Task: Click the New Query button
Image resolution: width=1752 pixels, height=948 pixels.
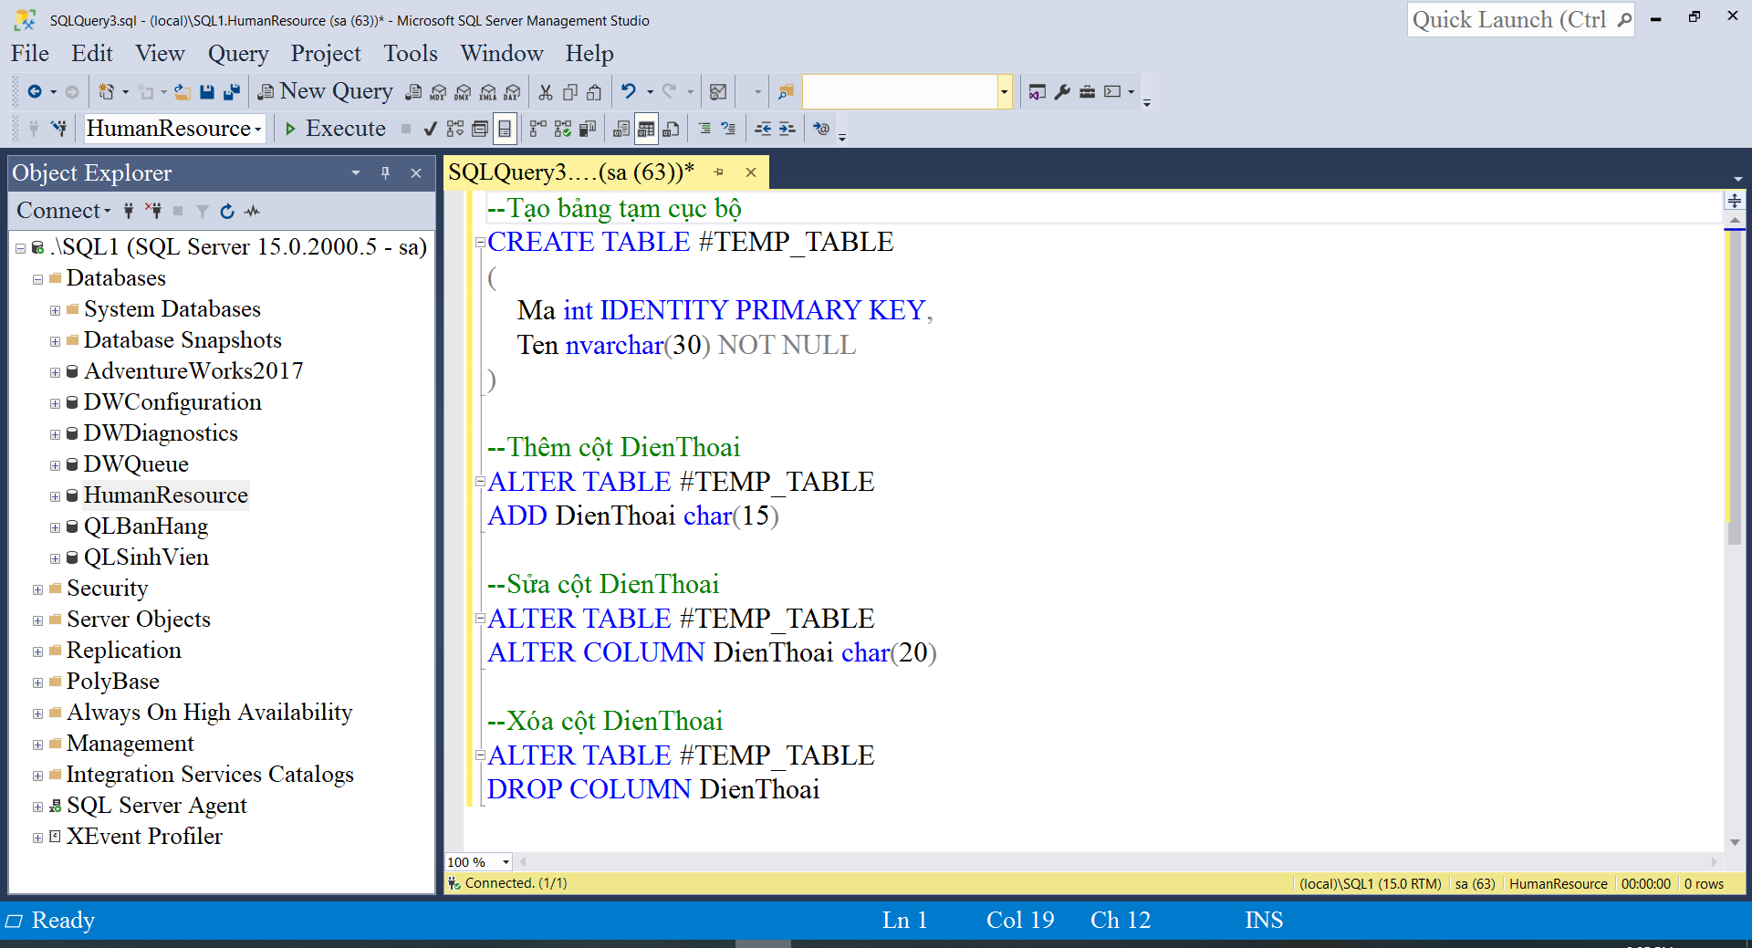Action: click(326, 91)
